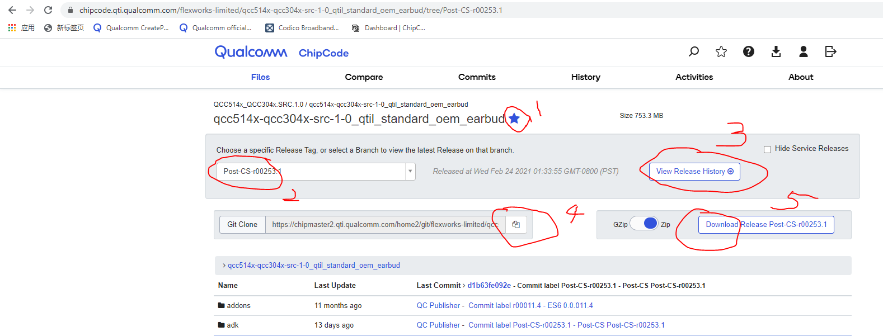The image size is (883, 336).
Task: Click the Last Update column header
Action: (335, 285)
